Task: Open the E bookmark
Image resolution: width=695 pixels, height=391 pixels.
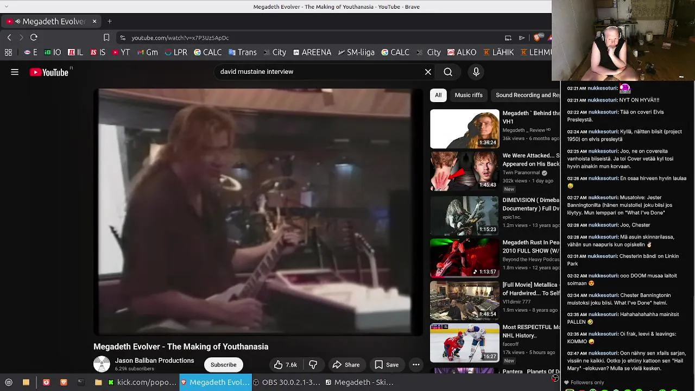Action: [x=31, y=53]
